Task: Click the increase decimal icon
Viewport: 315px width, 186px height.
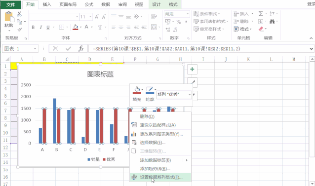Action: [x=168, y=30]
